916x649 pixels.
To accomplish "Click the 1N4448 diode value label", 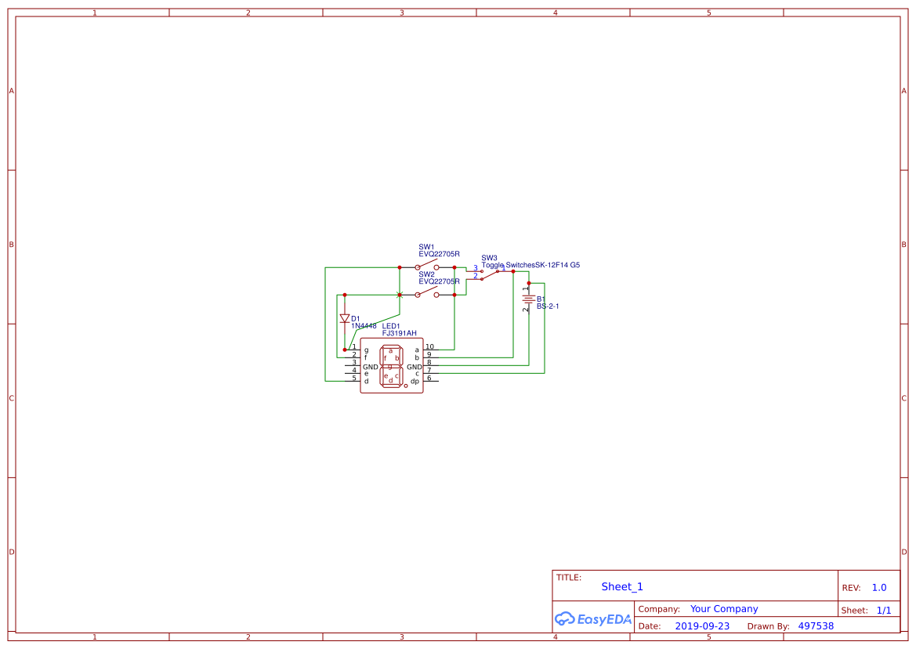I will [x=364, y=326].
